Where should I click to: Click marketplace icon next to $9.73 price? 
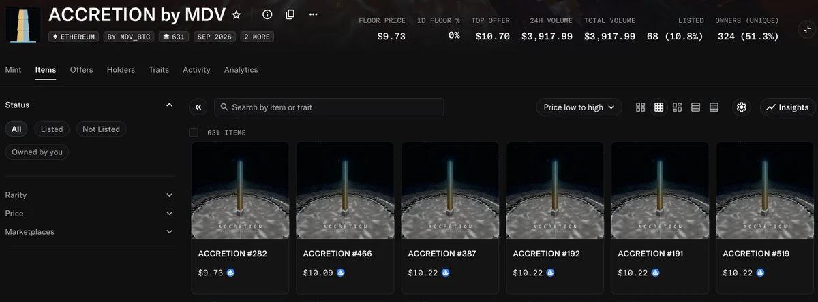click(x=230, y=273)
